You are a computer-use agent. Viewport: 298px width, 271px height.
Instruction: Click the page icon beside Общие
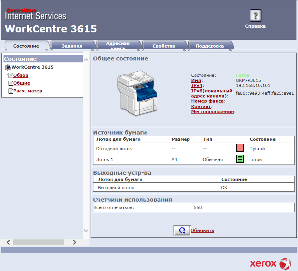pos(11,83)
